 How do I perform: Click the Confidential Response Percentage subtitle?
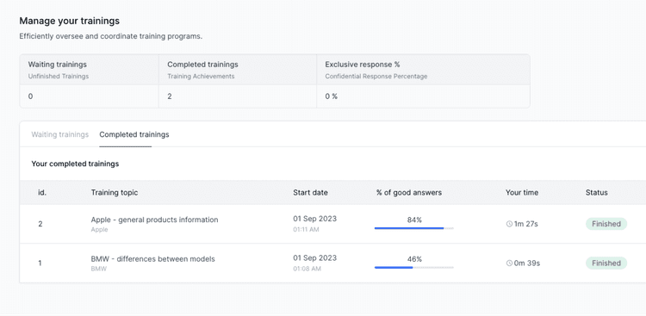376,77
